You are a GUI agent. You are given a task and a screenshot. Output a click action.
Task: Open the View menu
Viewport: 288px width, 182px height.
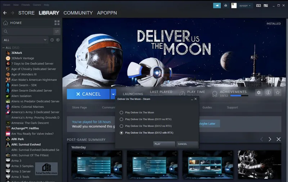[16, 5]
